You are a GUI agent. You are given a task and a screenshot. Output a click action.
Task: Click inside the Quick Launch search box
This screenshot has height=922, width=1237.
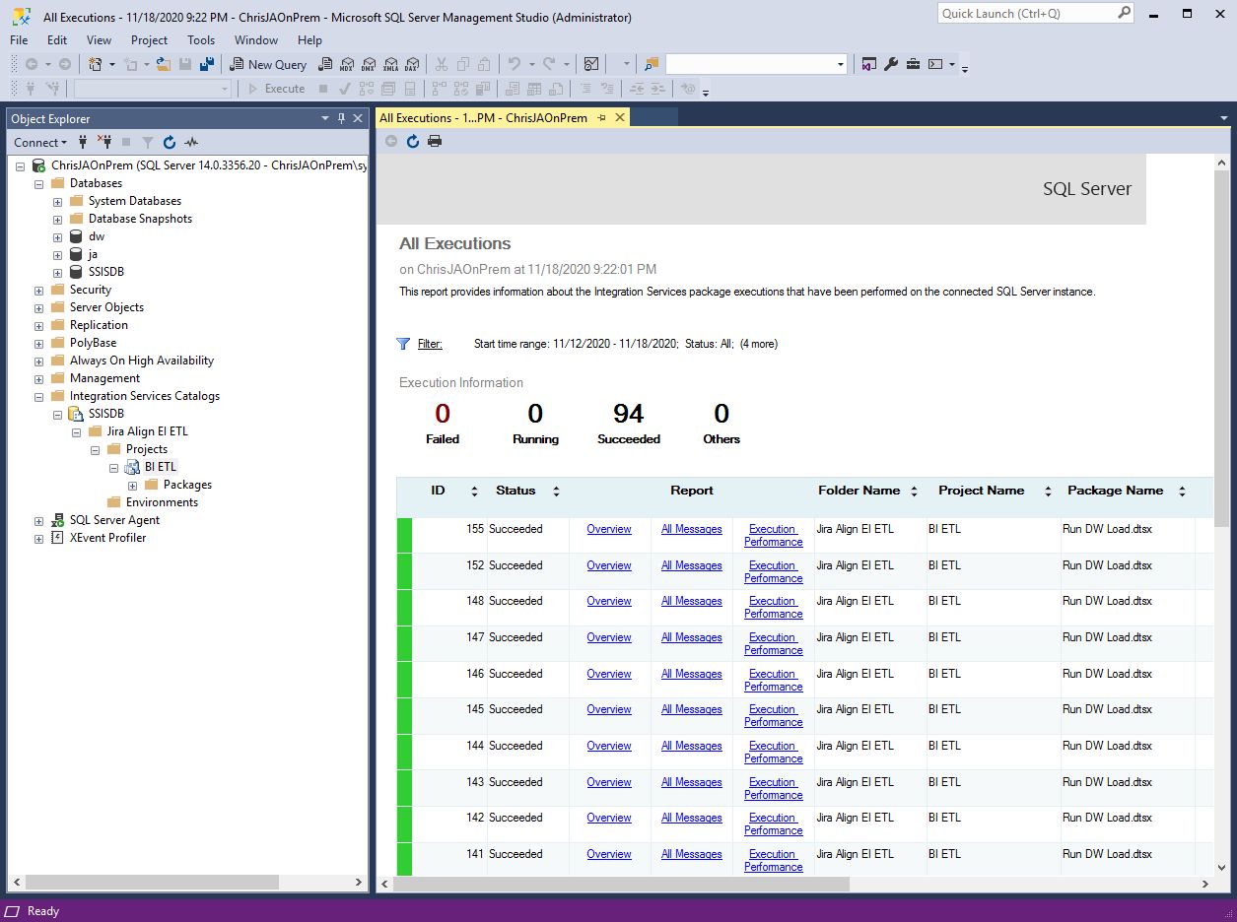(x=1025, y=13)
